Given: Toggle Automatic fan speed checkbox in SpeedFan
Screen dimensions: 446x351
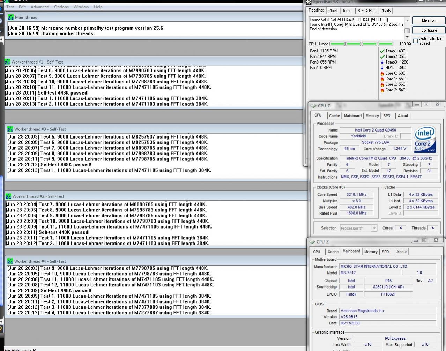Looking at the screenshot, I should pyautogui.click(x=416, y=41).
